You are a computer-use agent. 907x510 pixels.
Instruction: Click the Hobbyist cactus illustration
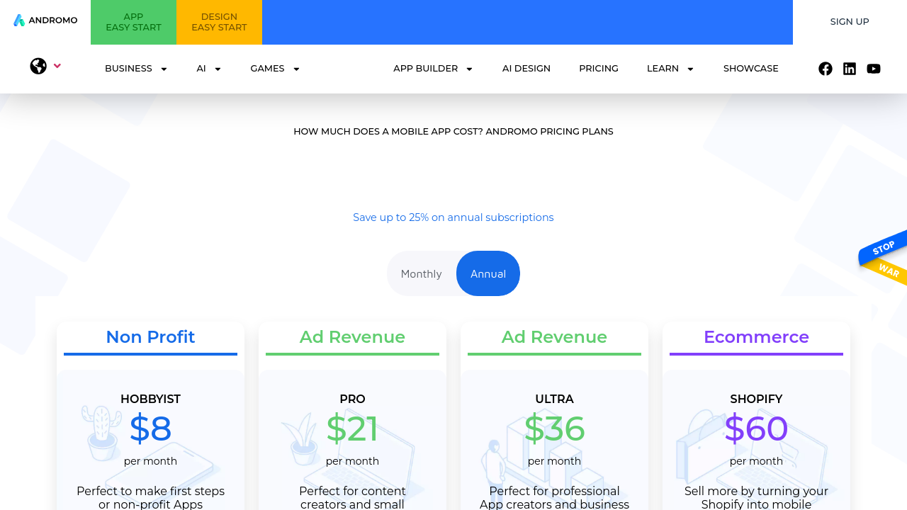(x=102, y=432)
